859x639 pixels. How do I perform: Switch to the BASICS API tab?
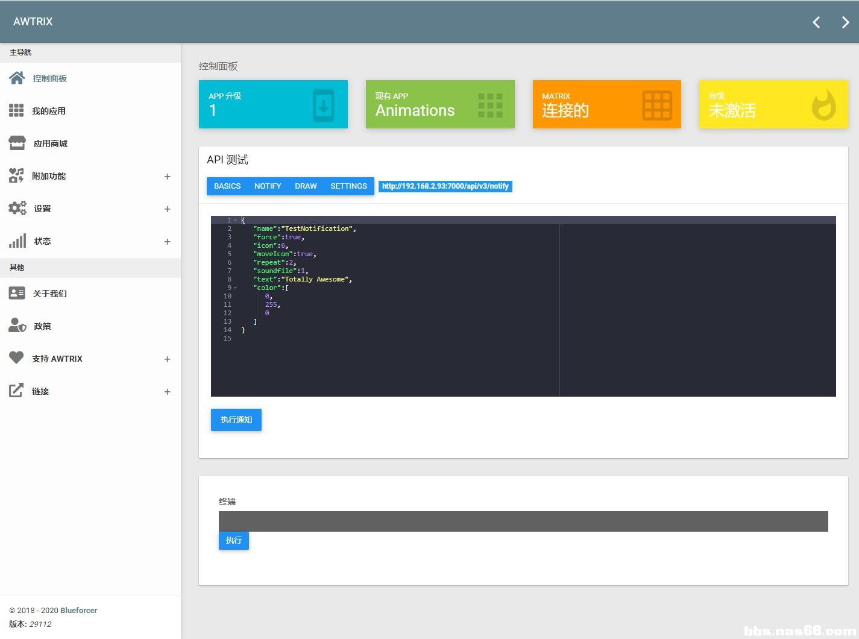pos(227,186)
